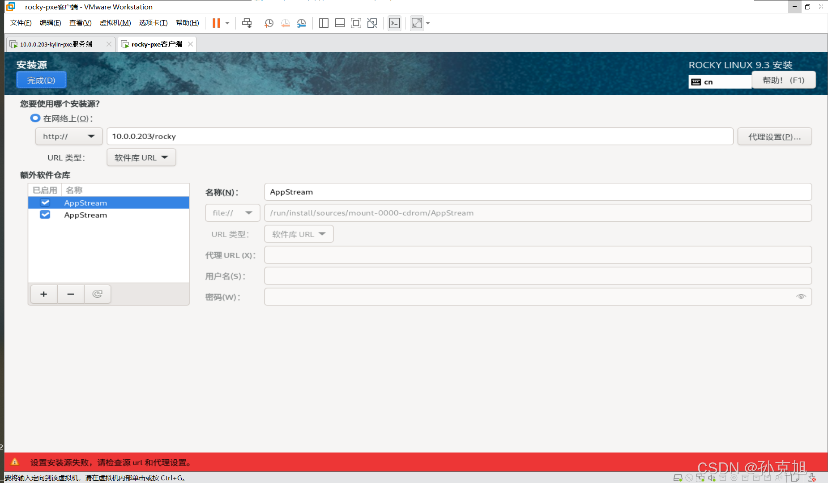Screen dimensions: 828x483
Task: Open 代理设置(P)... proxy settings
Action: [x=775, y=136]
